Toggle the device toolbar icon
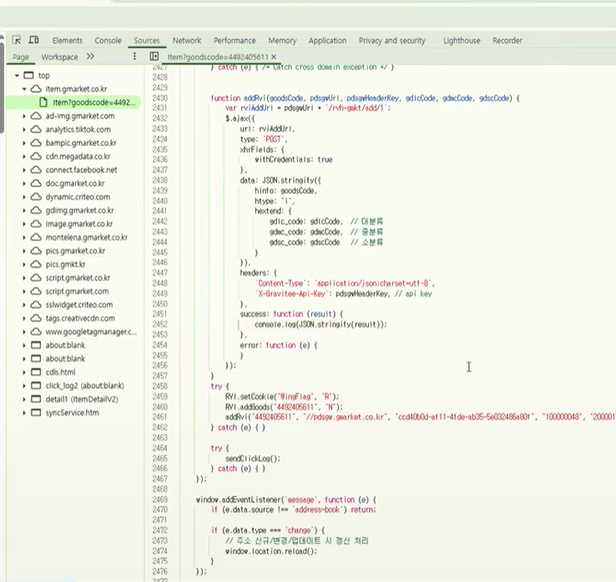Image resolution: width=616 pixels, height=582 pixels. [x=34, y=40]
